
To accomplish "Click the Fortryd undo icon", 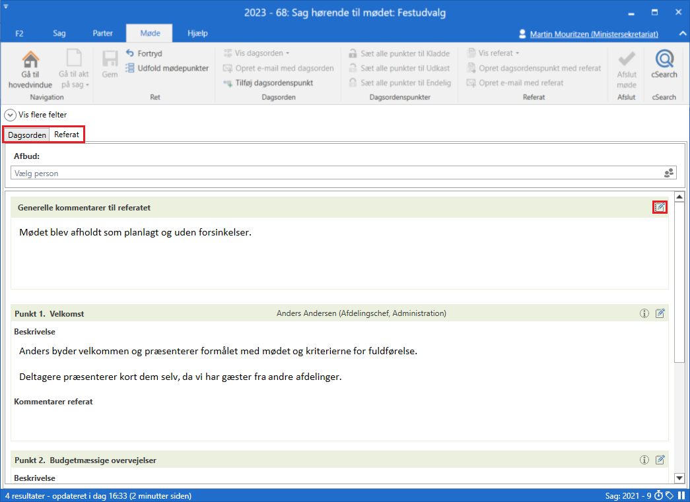I will click(130, 53).
